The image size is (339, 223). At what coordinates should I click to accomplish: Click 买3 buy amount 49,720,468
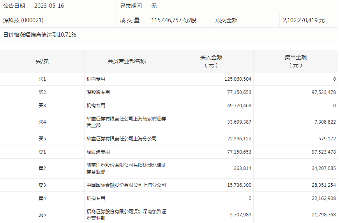point(239,106)
